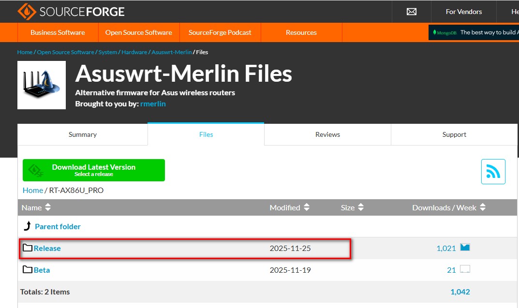Open SourceForge Podcast menu item
The height and width of the screenshot is (308, 519).
pyautogui.click(x=220, y=32)
